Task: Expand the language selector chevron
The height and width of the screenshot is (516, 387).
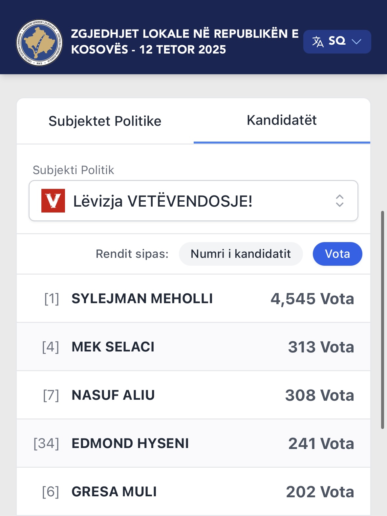Action: click(356, 42)
